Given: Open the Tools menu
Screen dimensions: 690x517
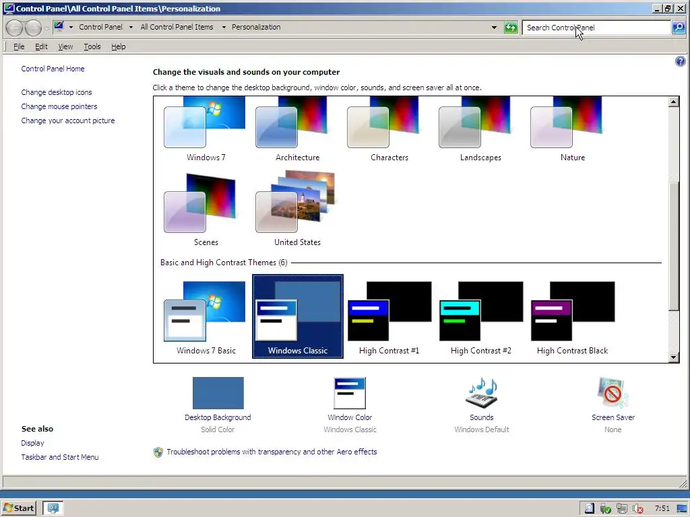Looking at the screenshot, I should tap(92, 46).
